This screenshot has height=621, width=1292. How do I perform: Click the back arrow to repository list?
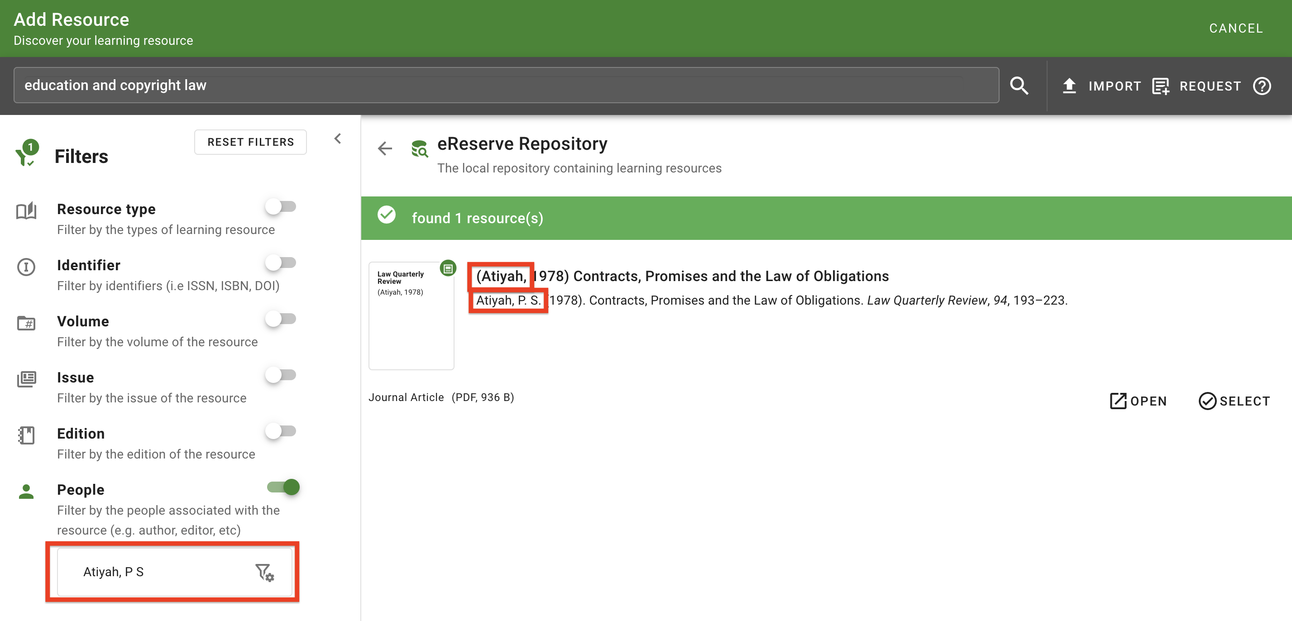coord(384,148)
